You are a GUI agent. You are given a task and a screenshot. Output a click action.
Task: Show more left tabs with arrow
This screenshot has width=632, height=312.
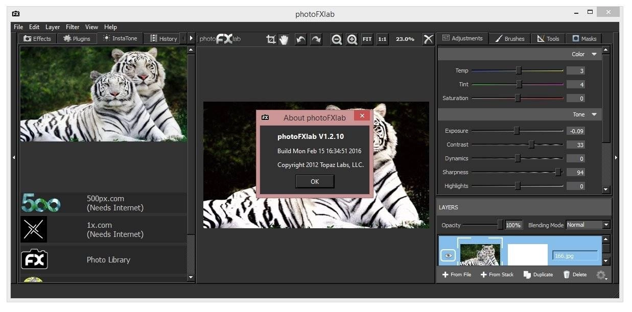point(192,38)
